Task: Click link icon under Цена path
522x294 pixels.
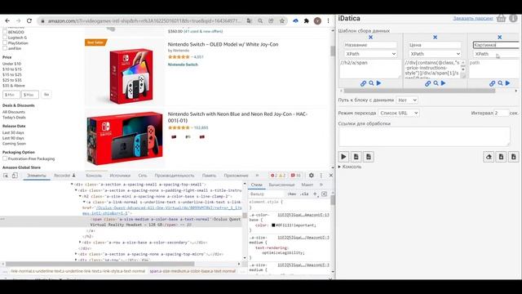Action: pos(427,83)
